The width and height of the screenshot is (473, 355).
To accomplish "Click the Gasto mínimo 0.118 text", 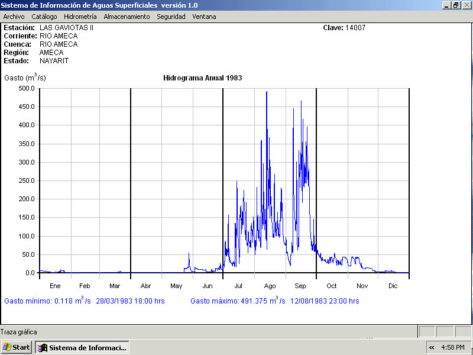I will (84, 301).
